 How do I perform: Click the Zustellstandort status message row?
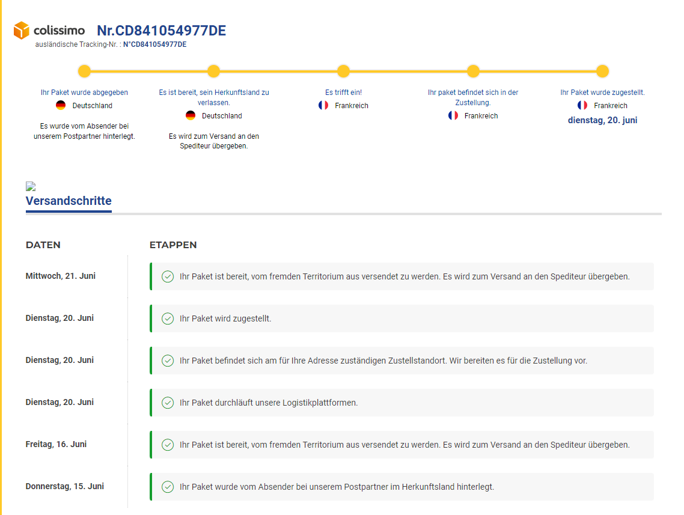click(401, 361)
